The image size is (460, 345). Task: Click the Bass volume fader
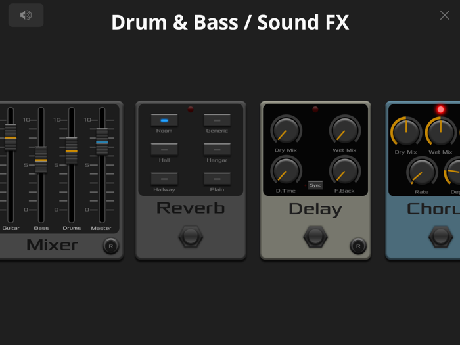tap(41, 160)
